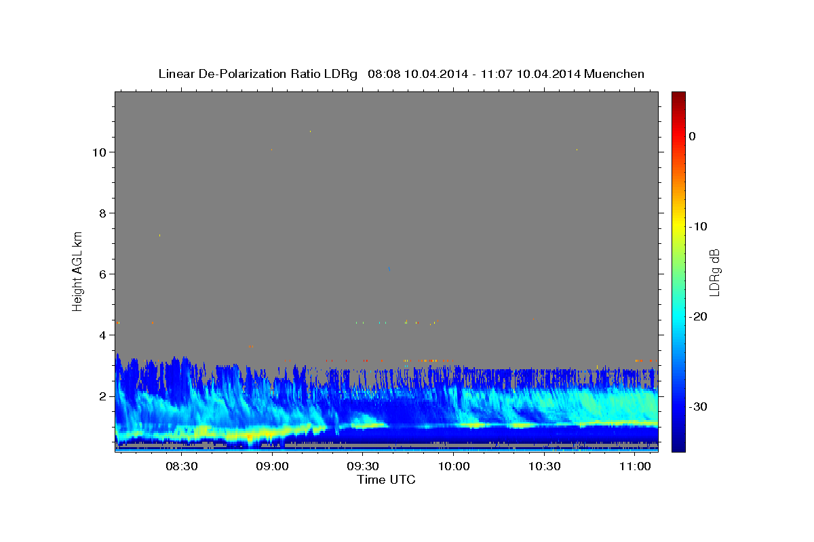Click the 11:00 time tick label

pos(635,466)
